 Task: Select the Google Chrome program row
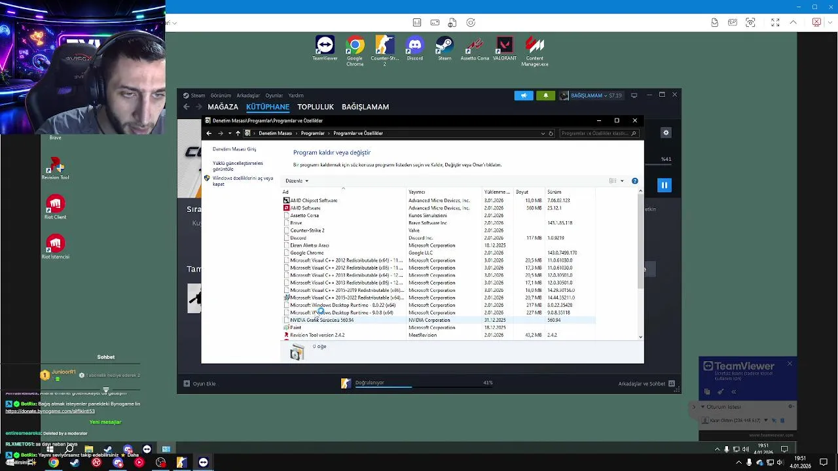point(439,253)
